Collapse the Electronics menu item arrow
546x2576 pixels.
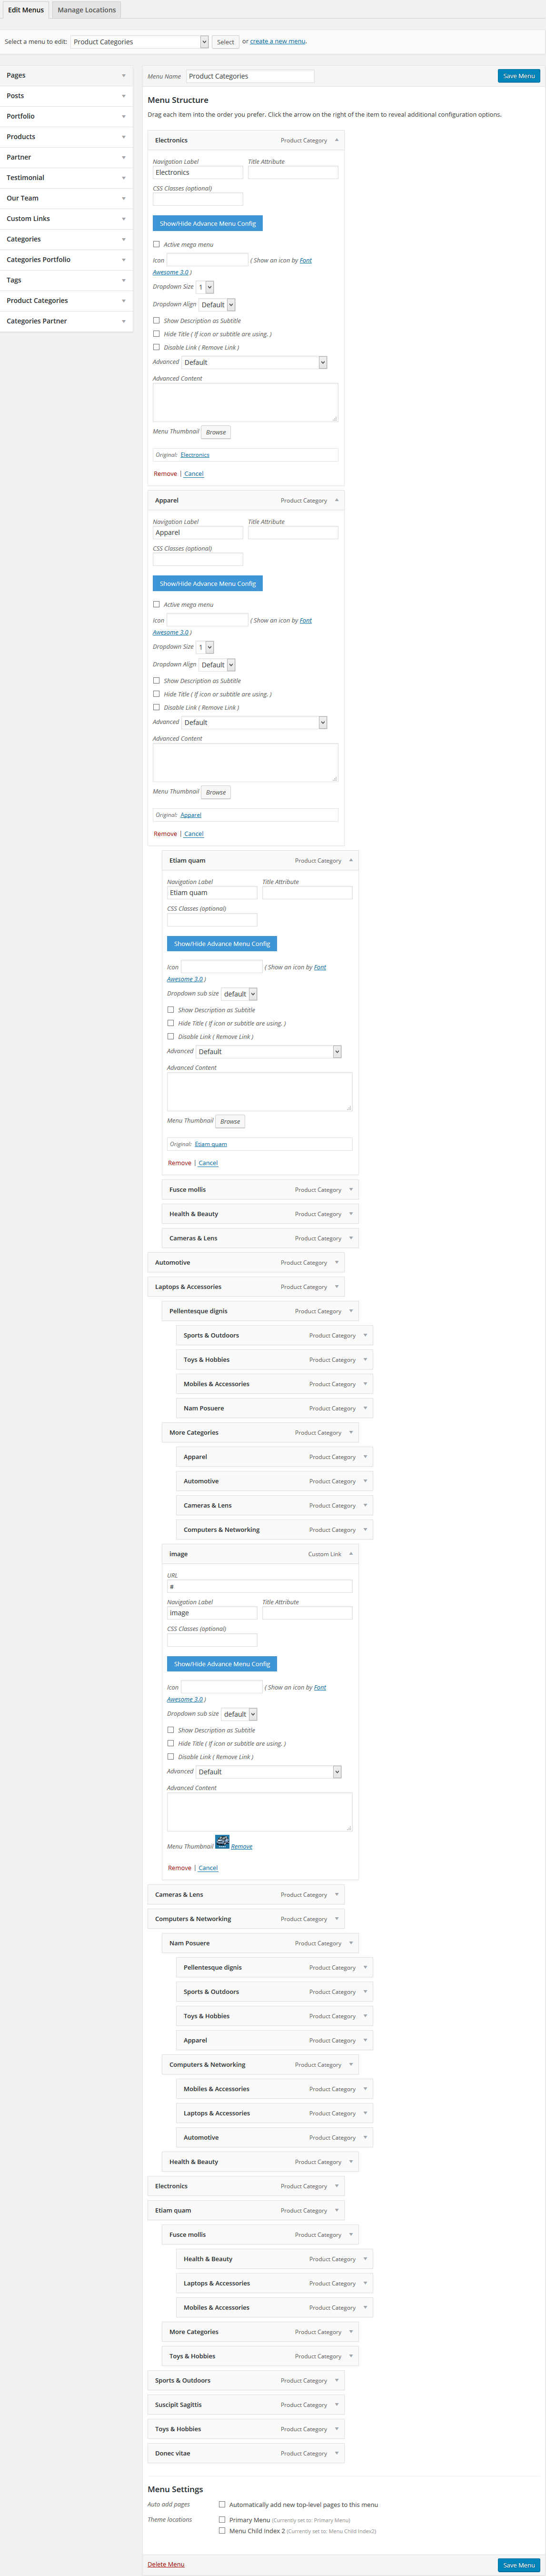pyautogui.click(x=336, y=140)
